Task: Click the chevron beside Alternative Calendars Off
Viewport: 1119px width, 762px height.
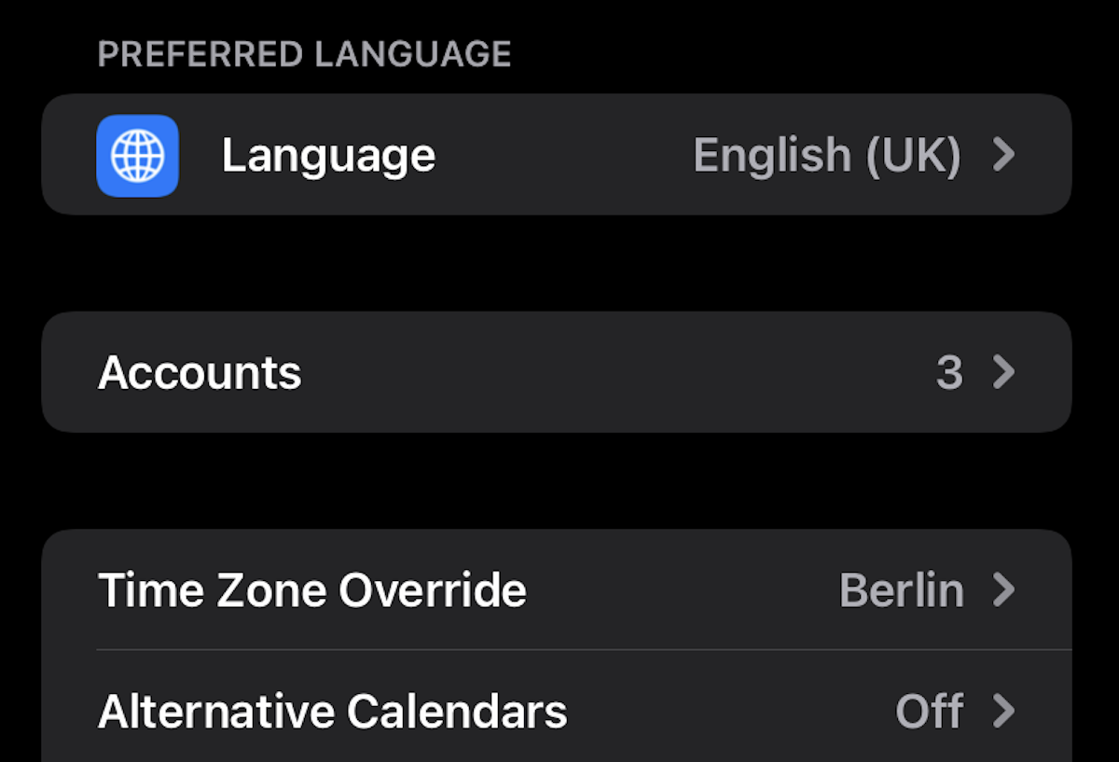Action: click(x=1003, y=712)
